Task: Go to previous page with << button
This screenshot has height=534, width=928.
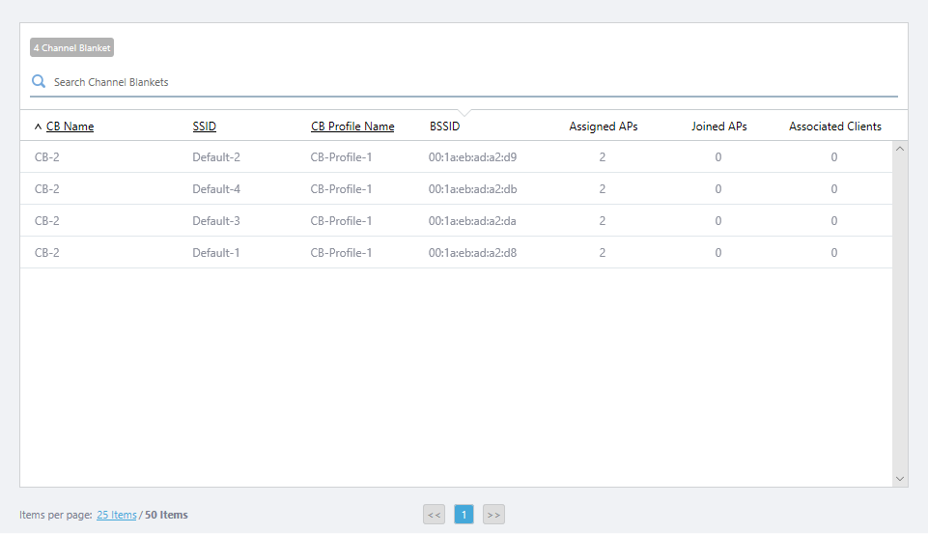Action: tap(434, 515)
